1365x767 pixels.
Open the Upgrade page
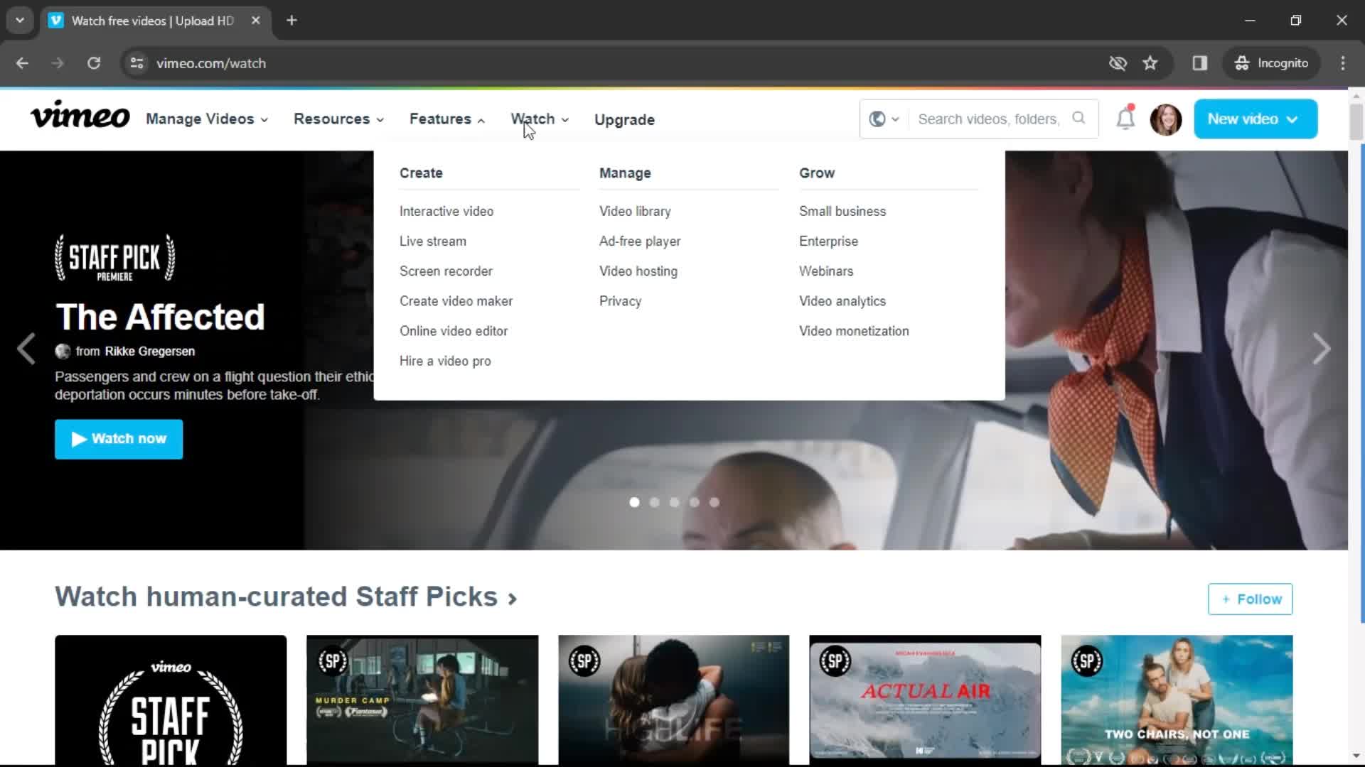tap(624, 119)
